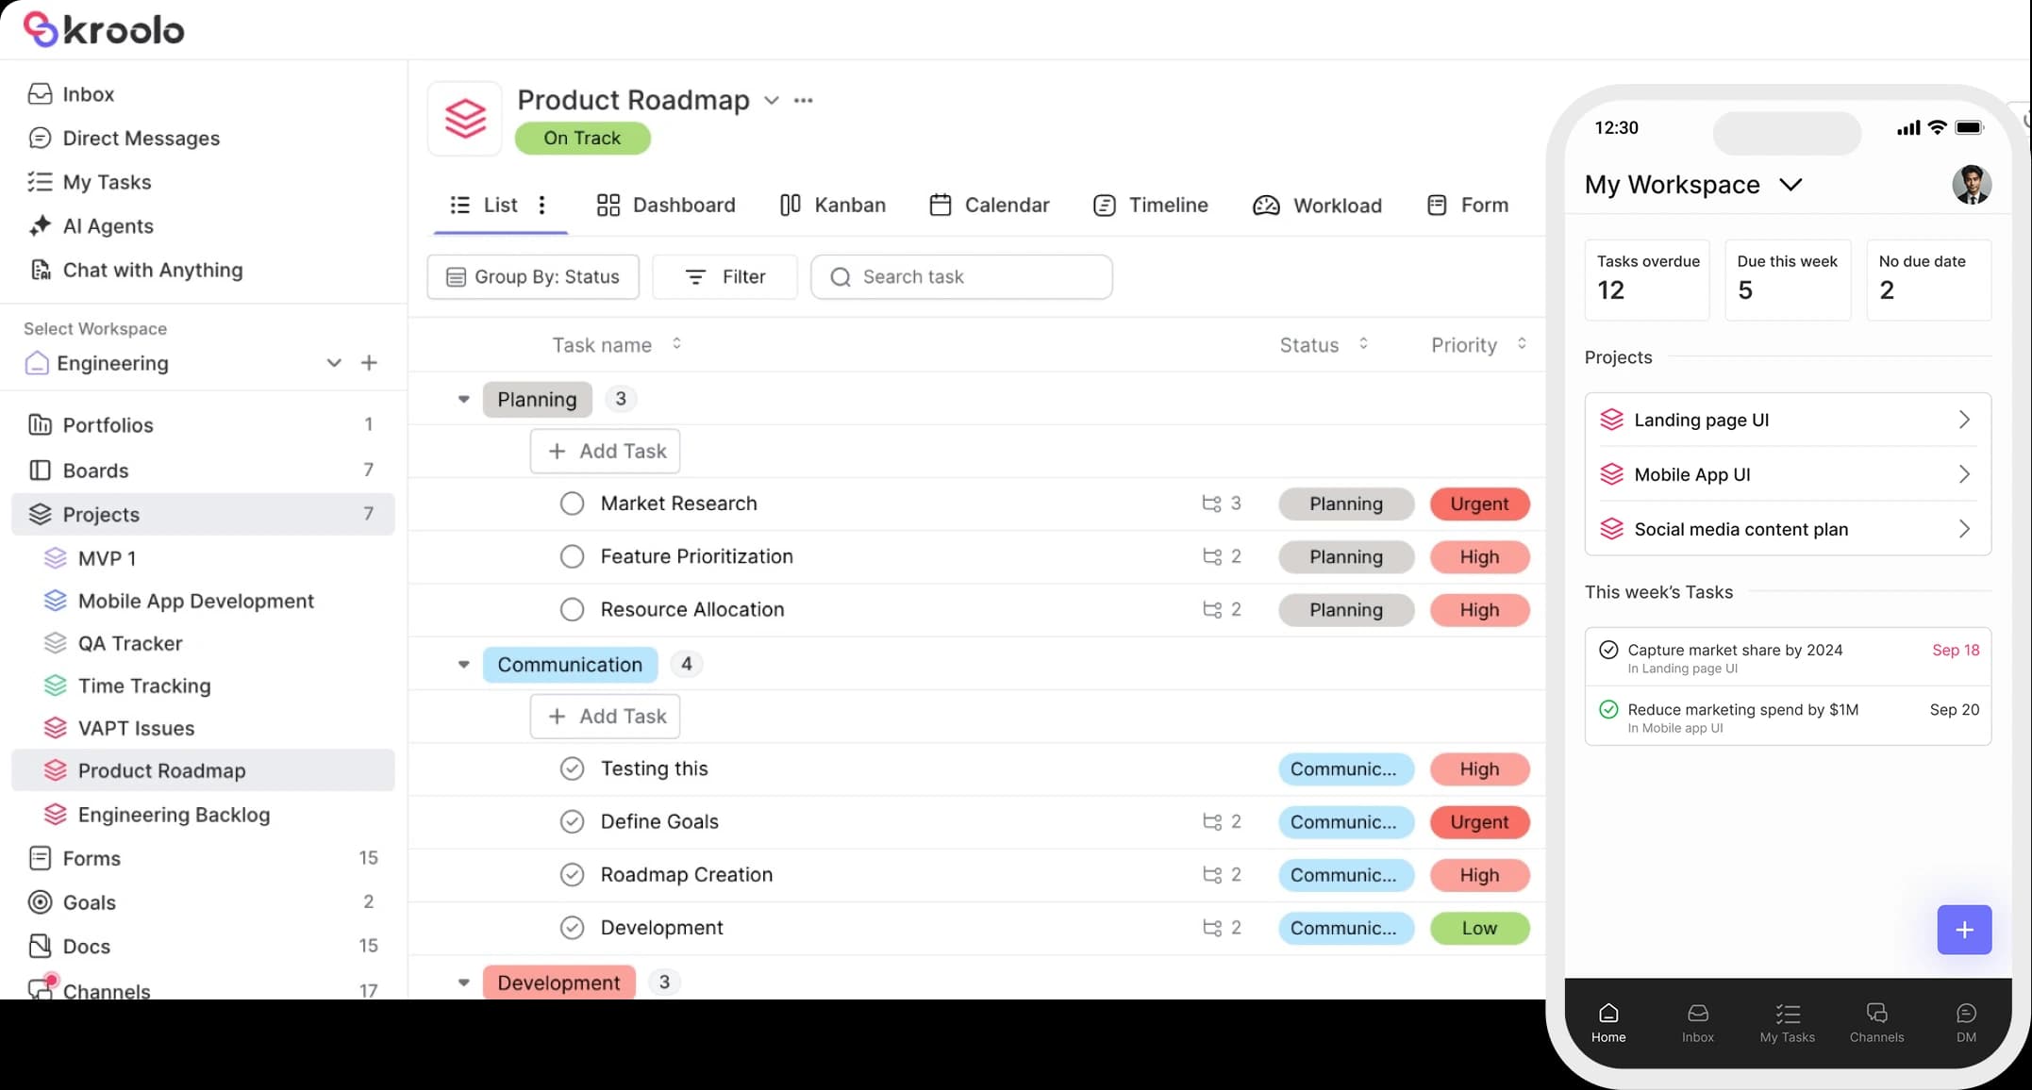Click the Chat with Anything icon
Viewport: 2032px width, 1090px height.
[x=40, y=271]
